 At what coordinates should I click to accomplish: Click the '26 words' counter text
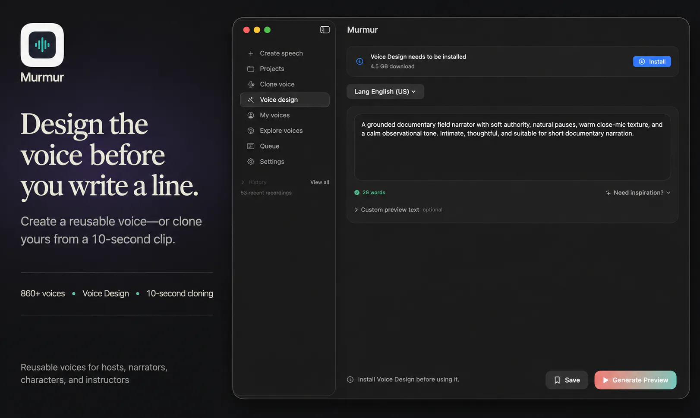pyautogui.click(x=374, y=193)
